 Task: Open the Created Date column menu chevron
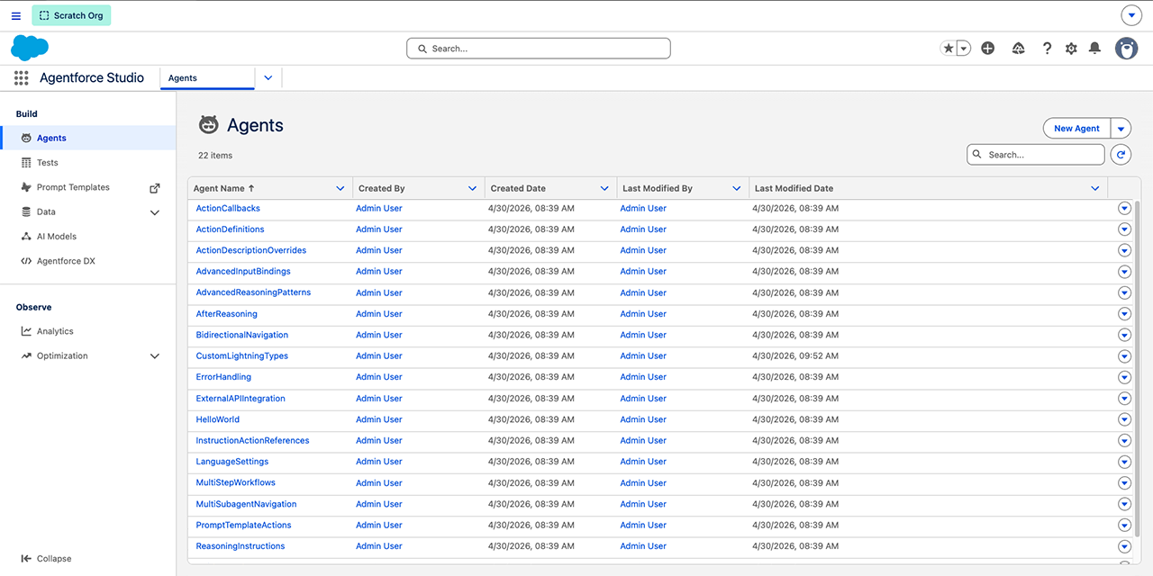(604, 188)
